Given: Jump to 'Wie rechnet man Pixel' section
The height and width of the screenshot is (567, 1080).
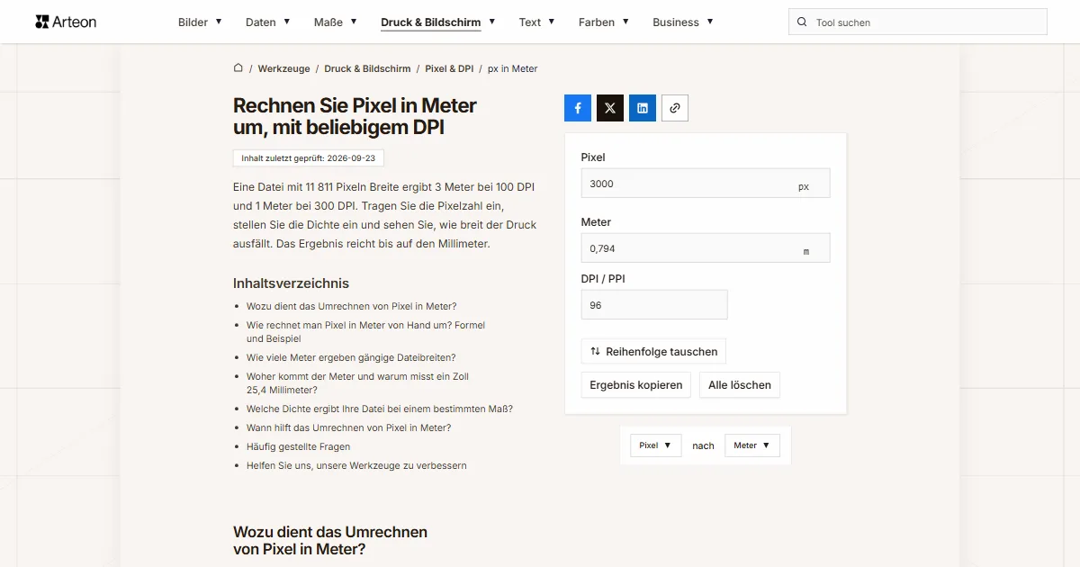Looking at the screenshot, I should click(x=365, y=332).
